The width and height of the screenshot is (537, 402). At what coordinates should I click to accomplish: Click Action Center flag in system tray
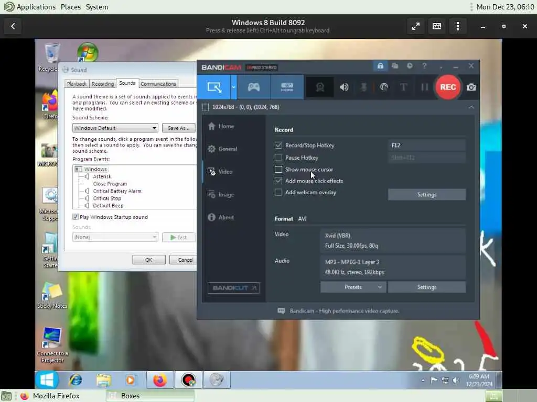[x=434, y=380]
